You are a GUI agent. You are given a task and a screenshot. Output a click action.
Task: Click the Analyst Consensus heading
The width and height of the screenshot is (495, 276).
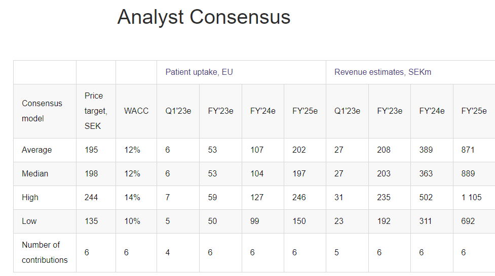click(x=204, y=17)
